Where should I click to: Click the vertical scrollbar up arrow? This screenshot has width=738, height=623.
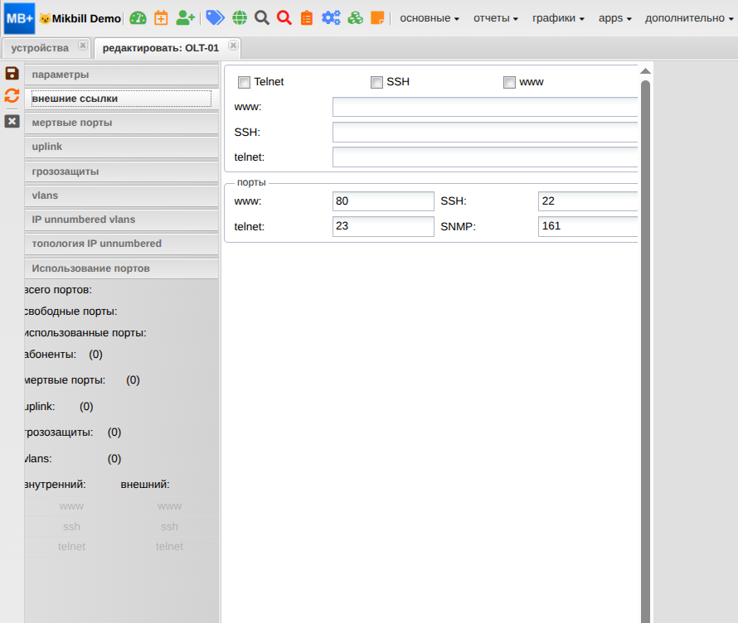[645, 72]
